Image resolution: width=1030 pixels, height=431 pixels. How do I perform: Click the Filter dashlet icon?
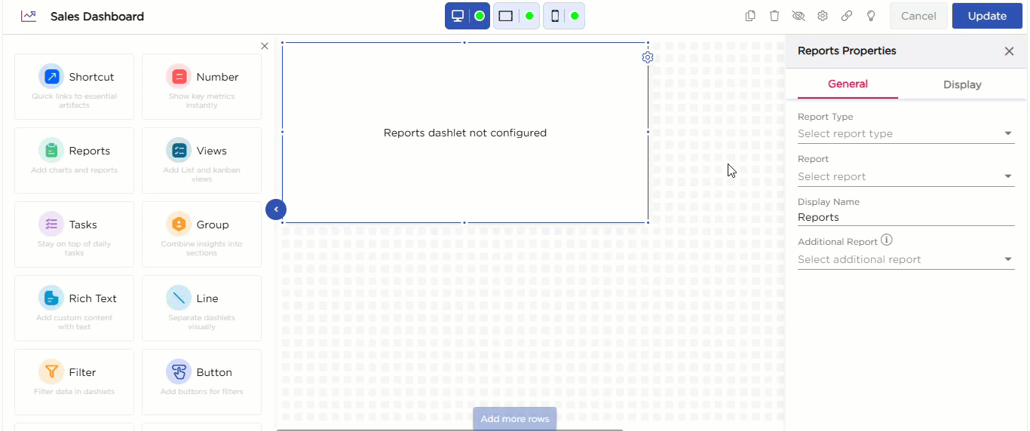coord(51,372)
